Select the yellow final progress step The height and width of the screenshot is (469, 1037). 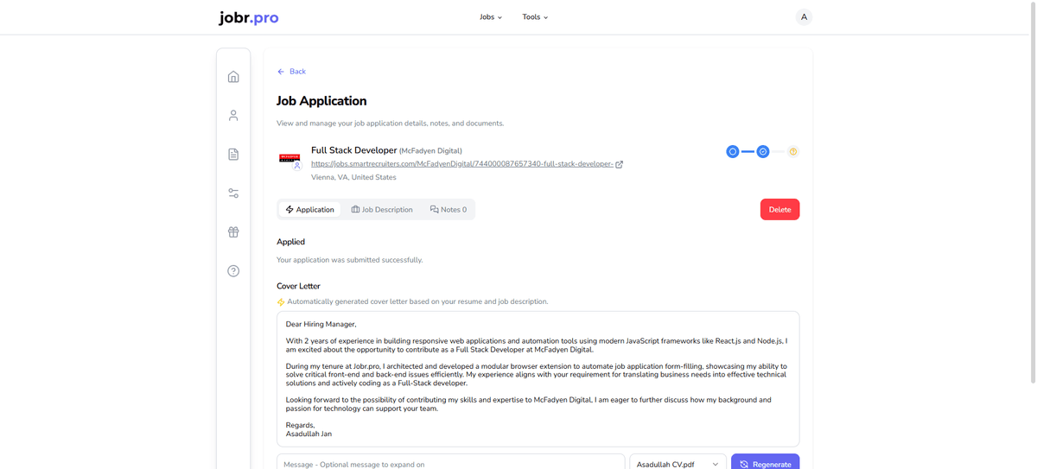793,152
